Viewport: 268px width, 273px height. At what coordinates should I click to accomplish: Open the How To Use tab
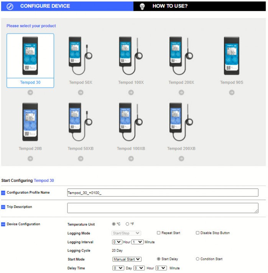point(199,6)
